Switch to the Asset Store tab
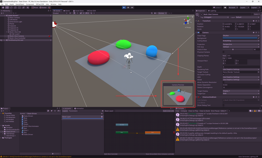Viewport: 262px width, 158px height. pyautogui.click(x=78, y=11)
